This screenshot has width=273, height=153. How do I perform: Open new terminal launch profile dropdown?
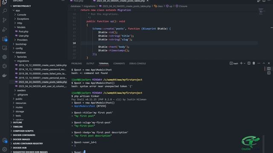(244, 63)
